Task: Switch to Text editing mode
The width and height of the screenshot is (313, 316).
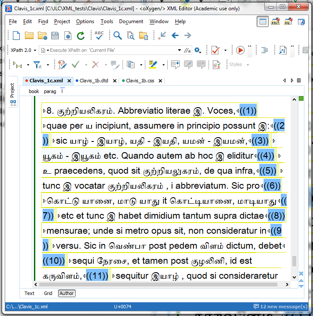Action: 29,293
